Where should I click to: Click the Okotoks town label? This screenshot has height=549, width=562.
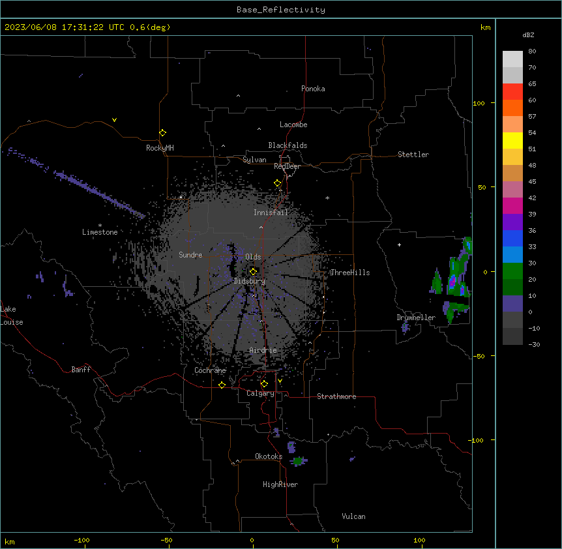269,456
